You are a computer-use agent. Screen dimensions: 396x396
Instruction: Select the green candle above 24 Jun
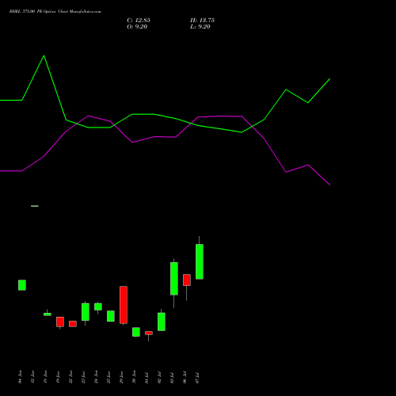tap(98, 307)
